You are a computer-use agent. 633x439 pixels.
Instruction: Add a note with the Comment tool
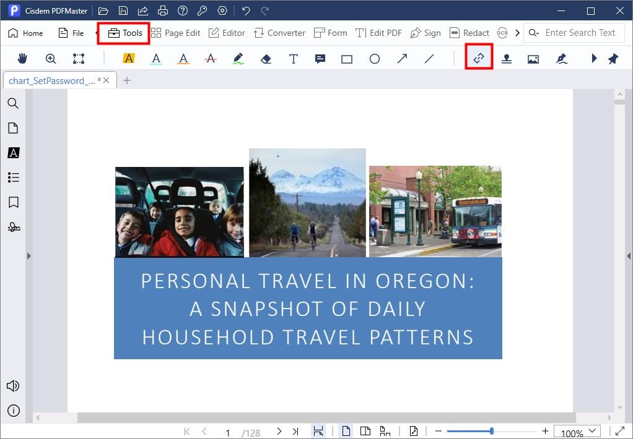[x=320, y=59]
